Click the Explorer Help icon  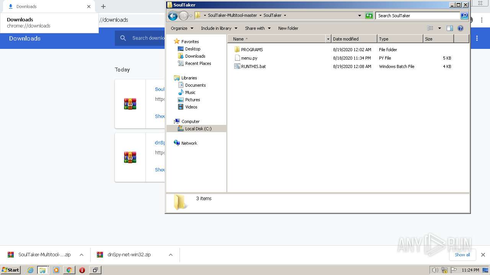(x=461, y=28)
